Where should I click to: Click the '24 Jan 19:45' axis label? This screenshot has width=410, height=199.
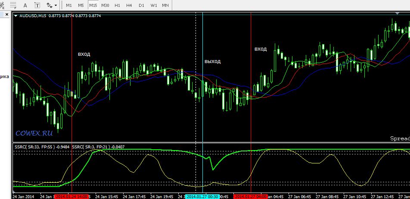pyautogui.click(x=162, y=197)
